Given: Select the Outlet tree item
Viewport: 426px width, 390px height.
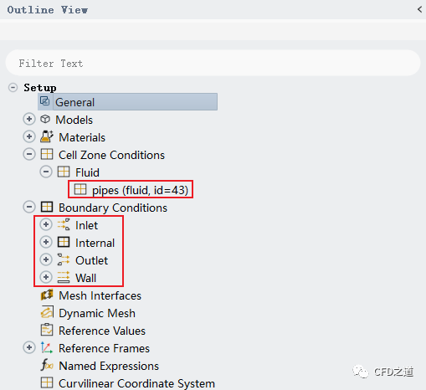Looking at the screenshot, I should 91,260.
